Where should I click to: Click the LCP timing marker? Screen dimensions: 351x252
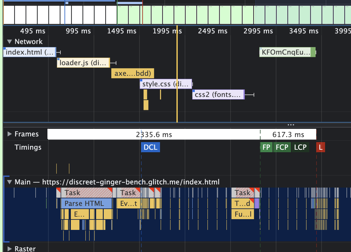300,147
